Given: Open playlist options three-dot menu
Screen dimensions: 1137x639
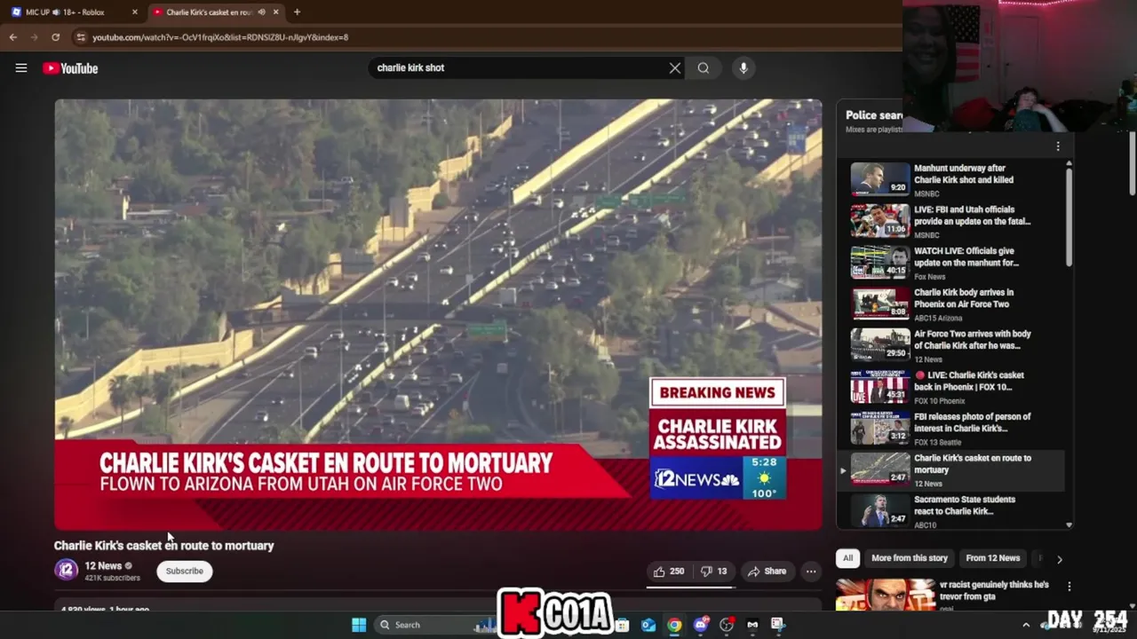Looking at the screenshot, I should (x=1058, y=146).
